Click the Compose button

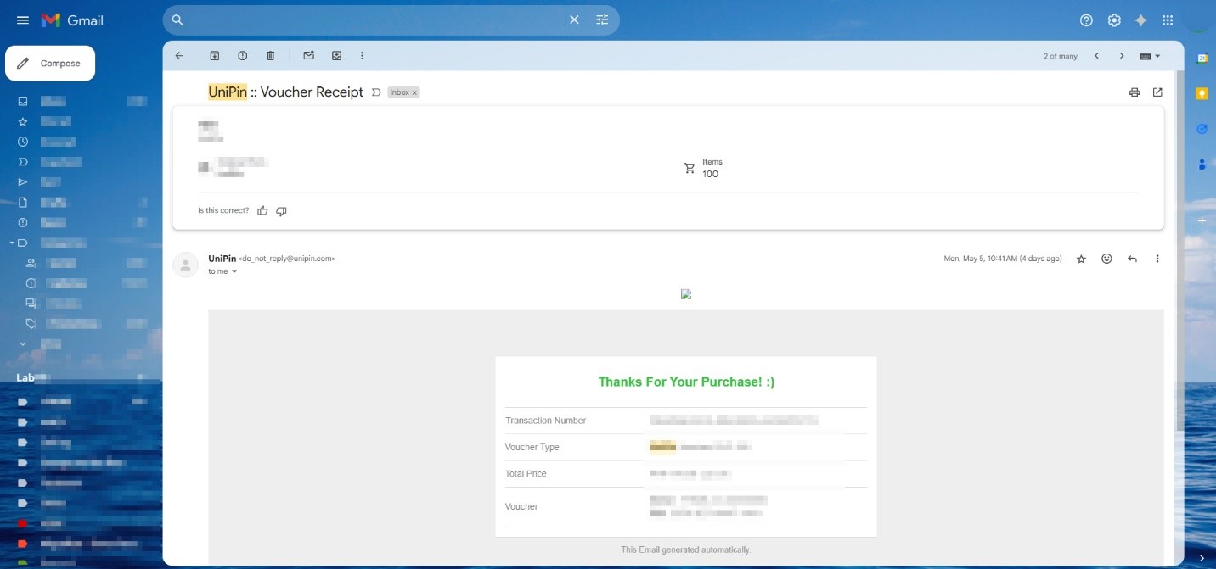tap(50, 63)
